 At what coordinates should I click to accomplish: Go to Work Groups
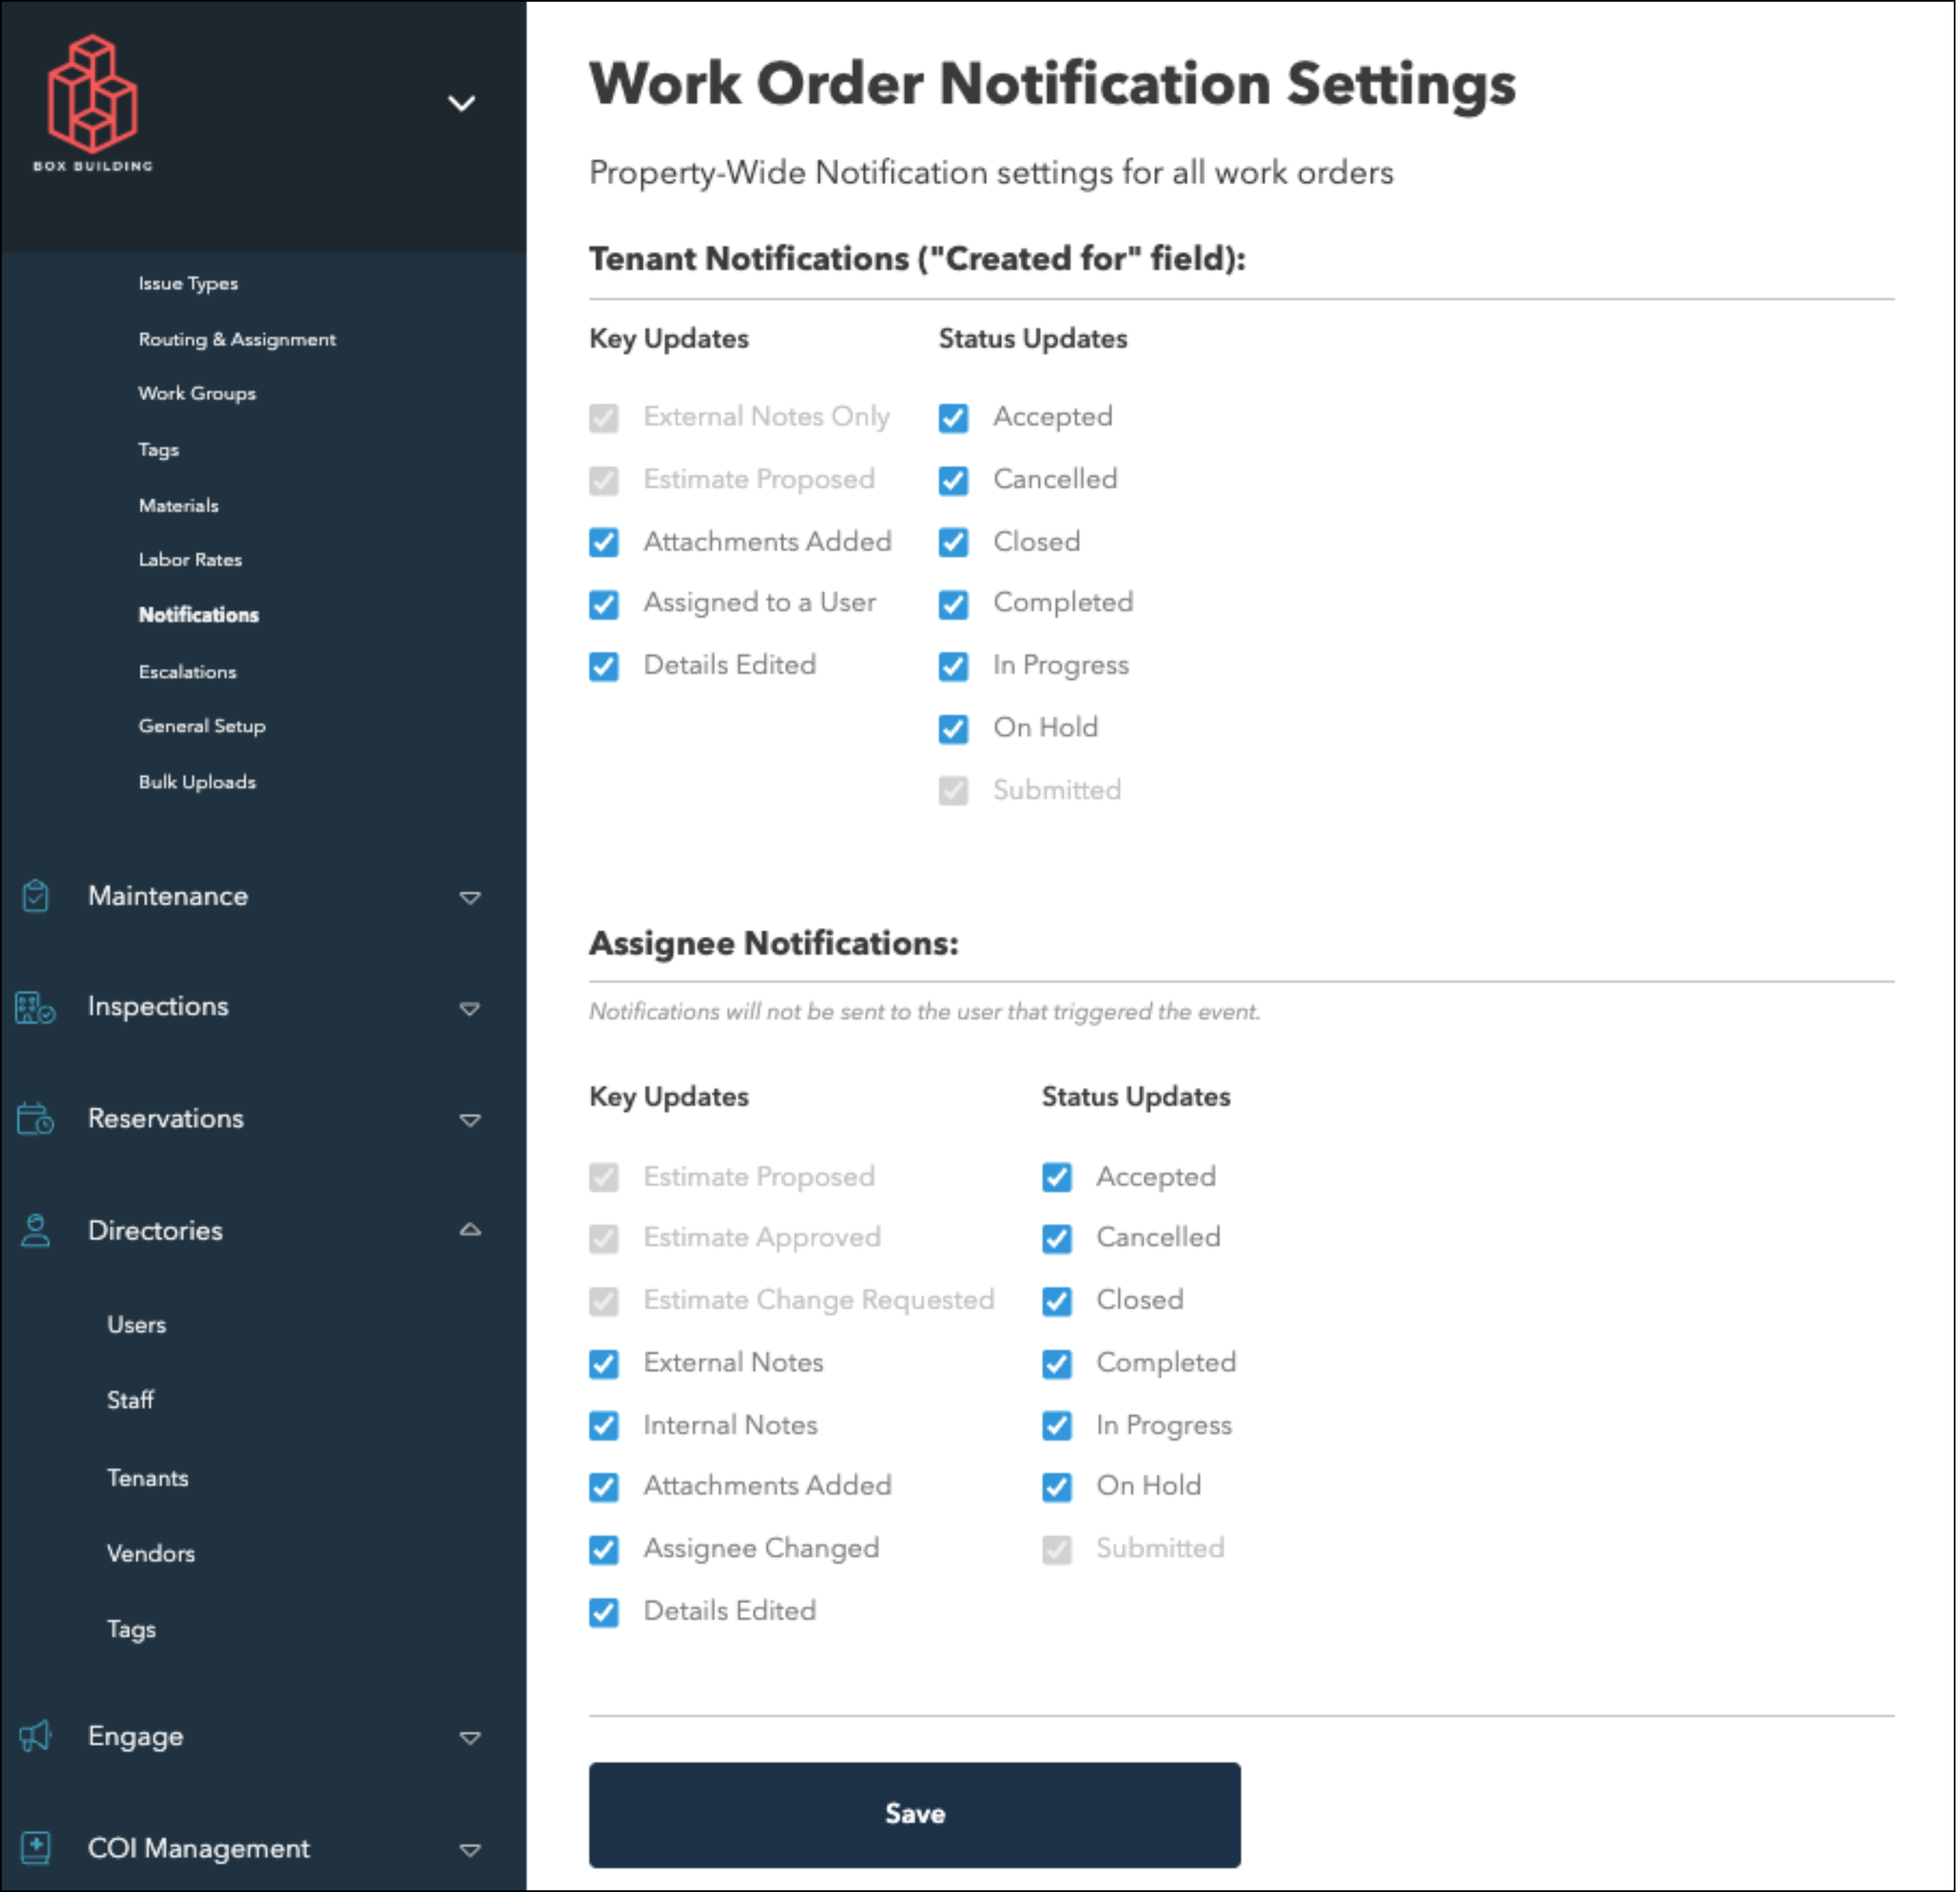197,394
